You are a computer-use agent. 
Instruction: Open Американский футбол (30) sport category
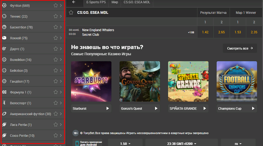coord(33,114)
